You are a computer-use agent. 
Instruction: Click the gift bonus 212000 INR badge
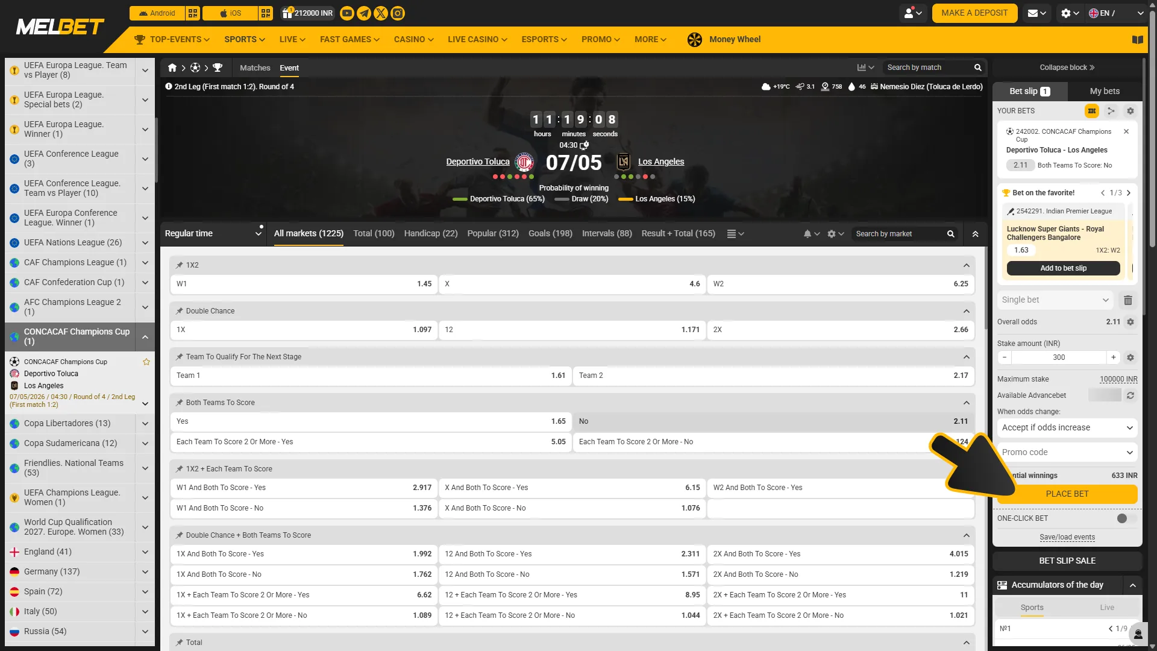[x=307, y=13]
